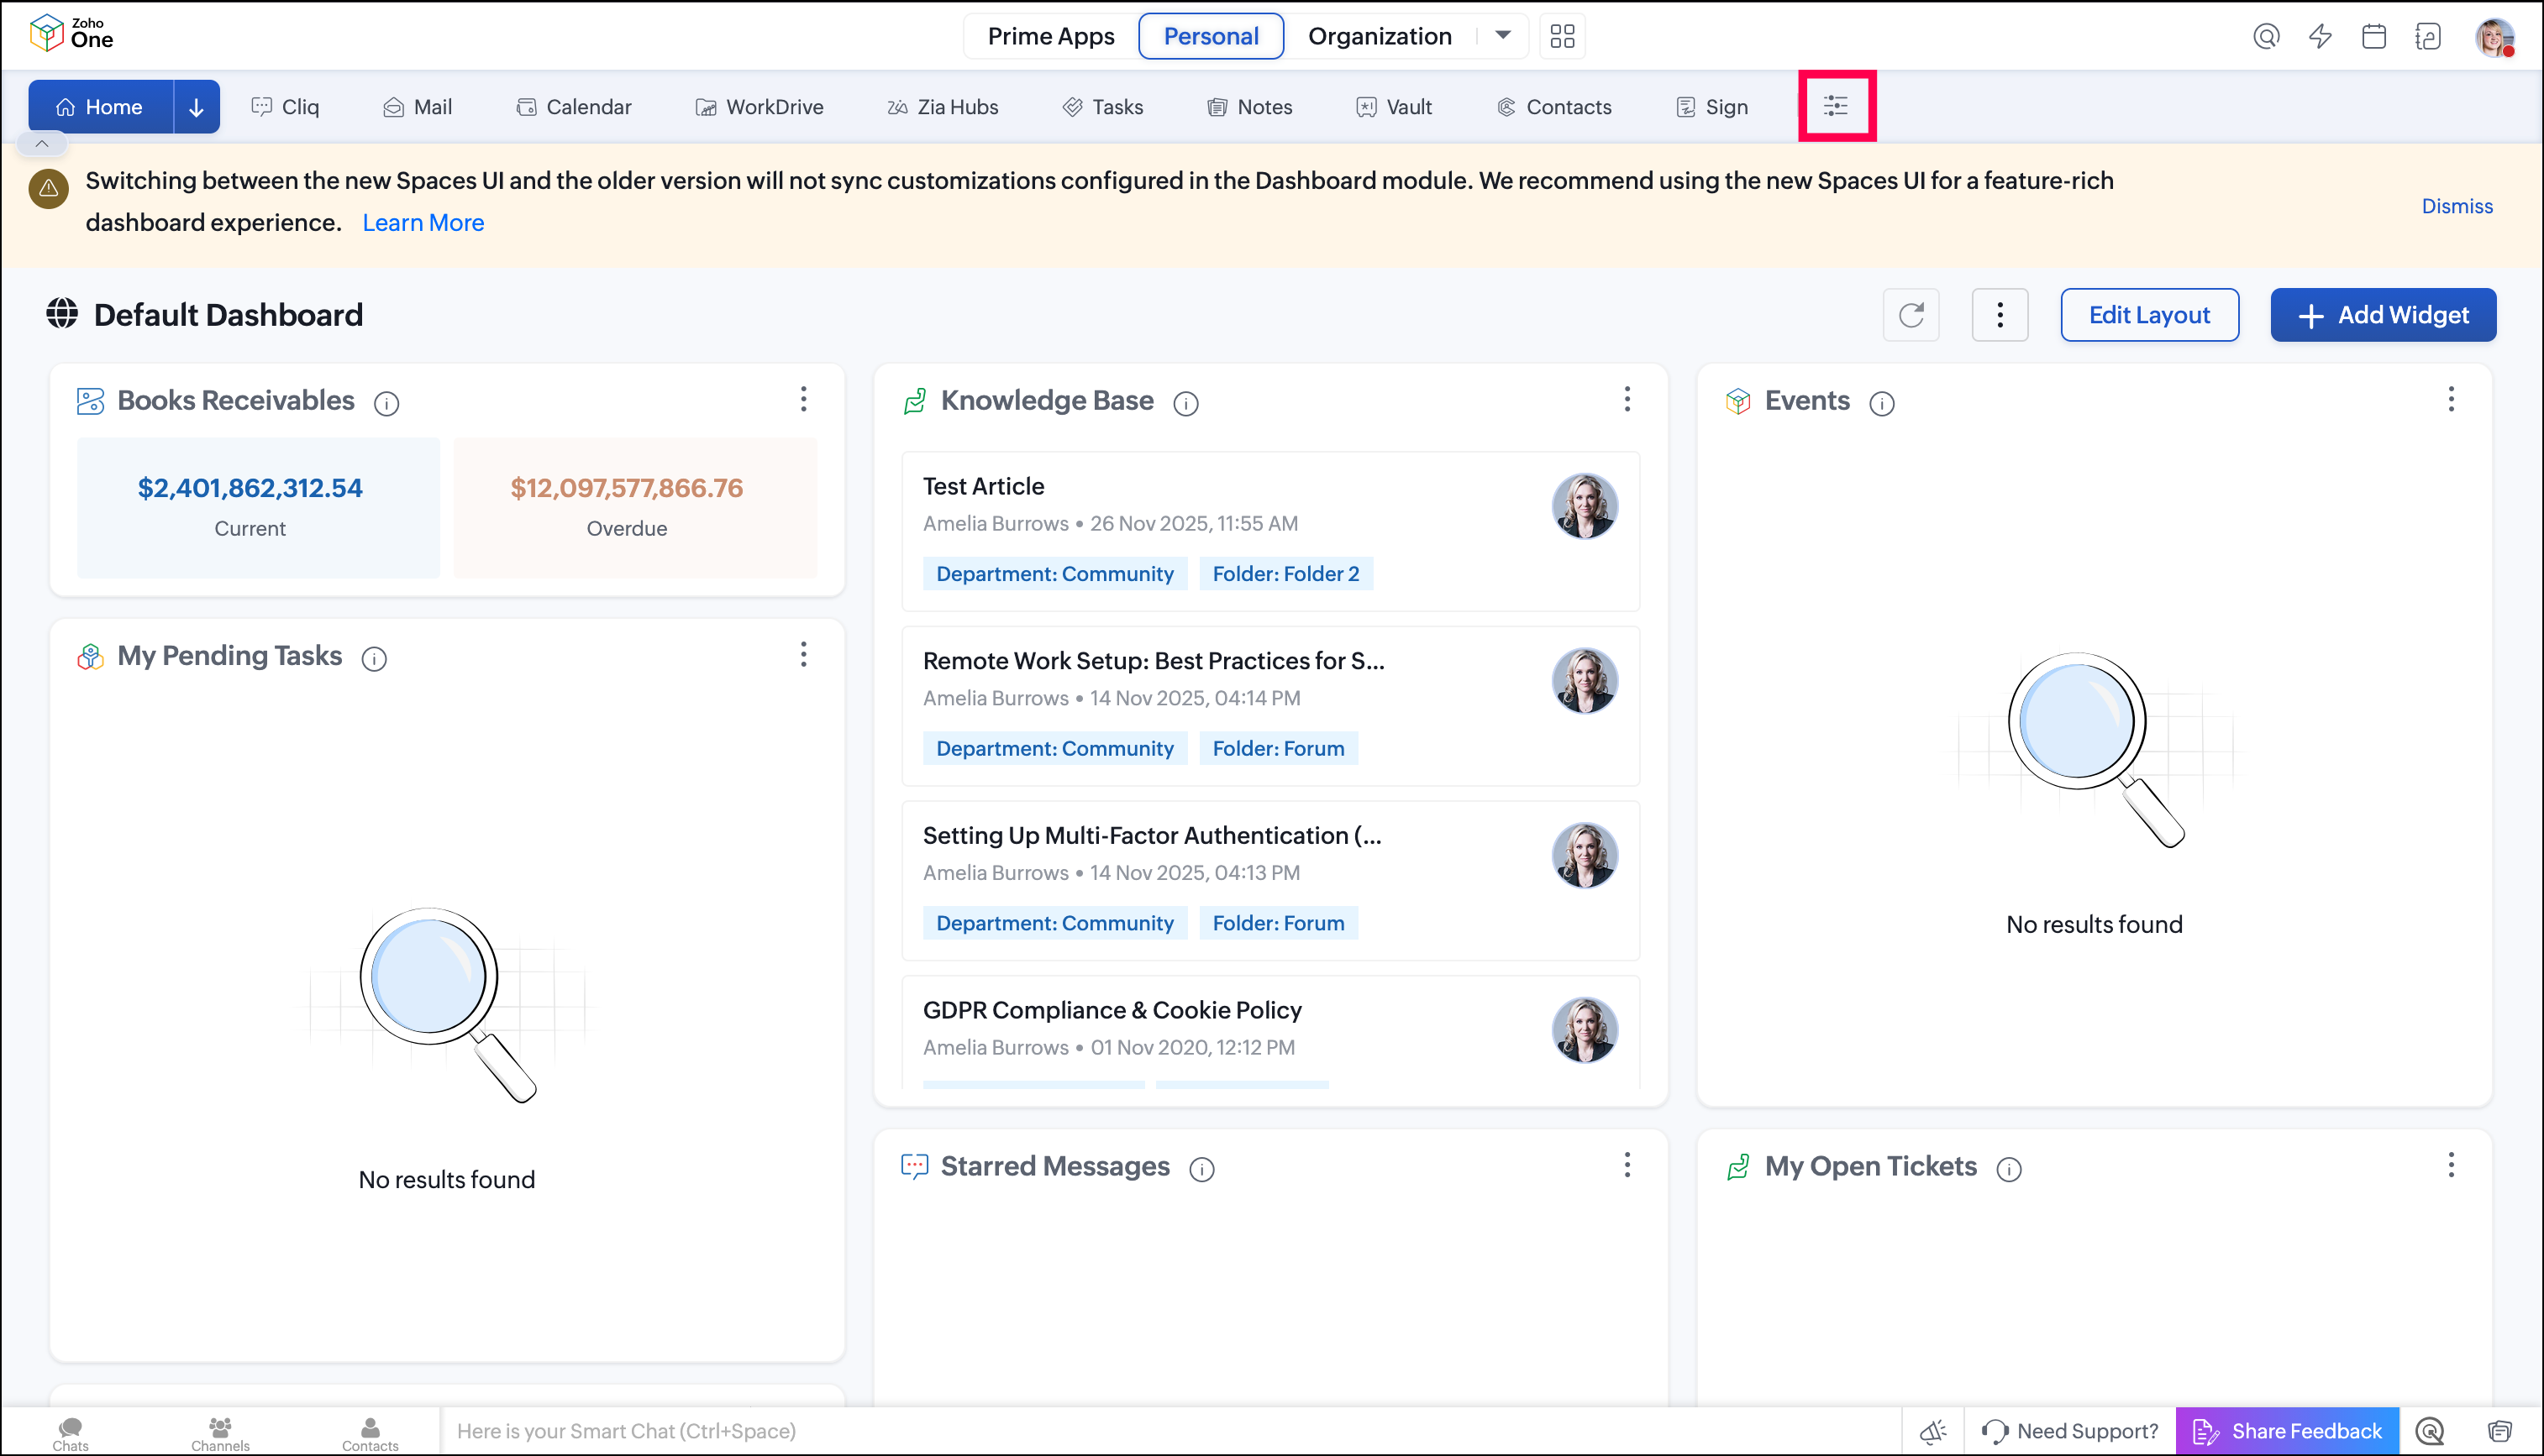Show Starred Messages info icon
Viewport: 2544px width, 1456px height.
point(1201,1169)
